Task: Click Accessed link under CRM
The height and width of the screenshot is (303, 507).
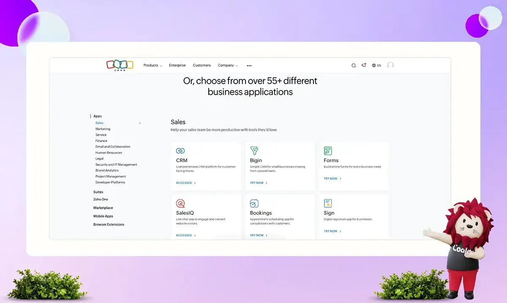Action: (x=185, y=183)
